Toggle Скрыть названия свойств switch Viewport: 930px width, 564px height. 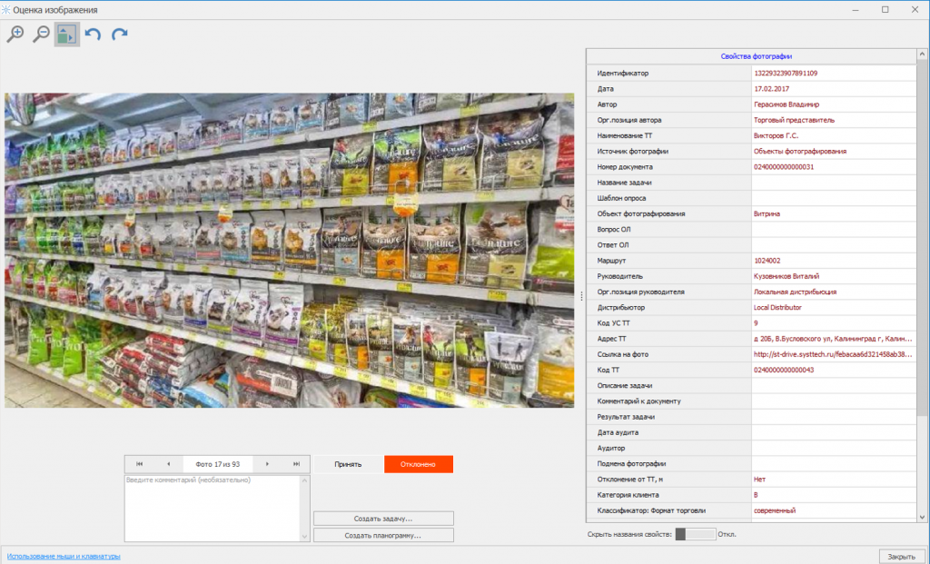(695, 534)
